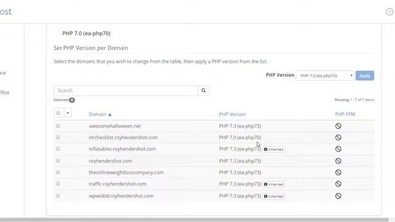Click traffic.royhendershot.com domain name
395x222 pixels.
point(117,184)
